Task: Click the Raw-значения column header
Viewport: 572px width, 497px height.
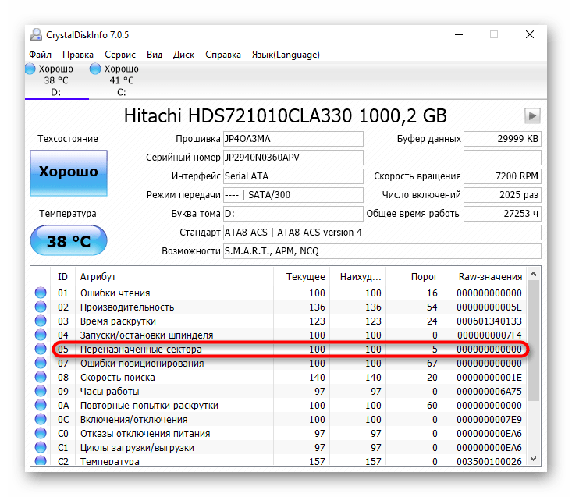Action: tap(485, 277)
